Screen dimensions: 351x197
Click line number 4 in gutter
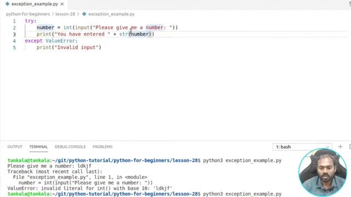(x=14, y=41)
